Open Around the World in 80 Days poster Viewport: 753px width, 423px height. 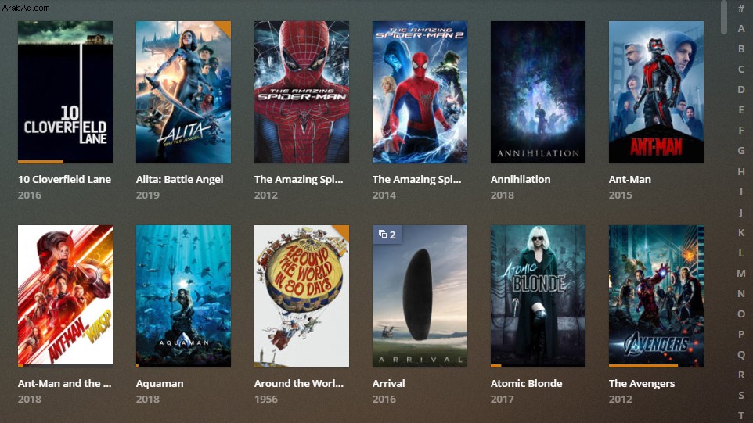tap(301, 296)
